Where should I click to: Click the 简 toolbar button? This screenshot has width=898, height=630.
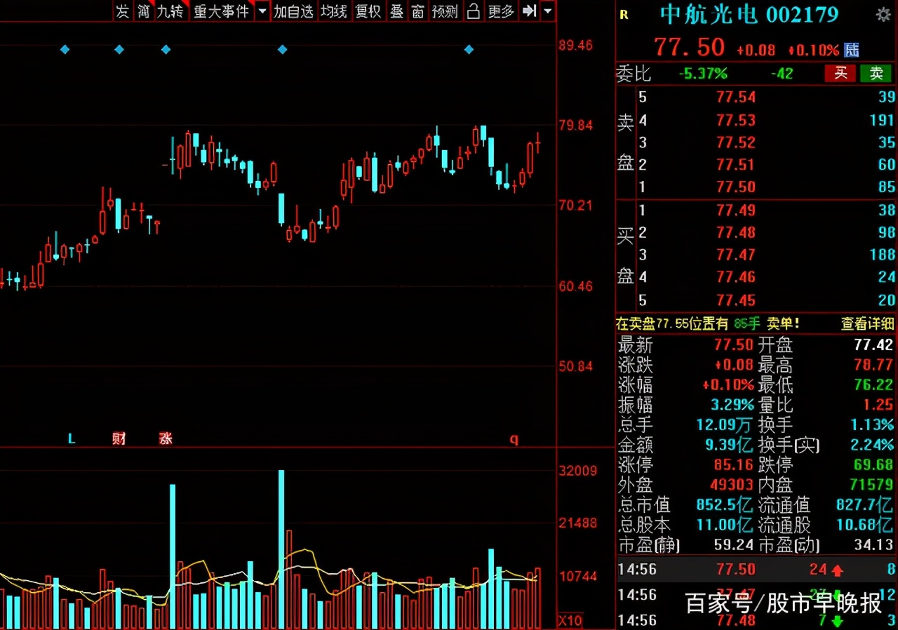point(144,11)
